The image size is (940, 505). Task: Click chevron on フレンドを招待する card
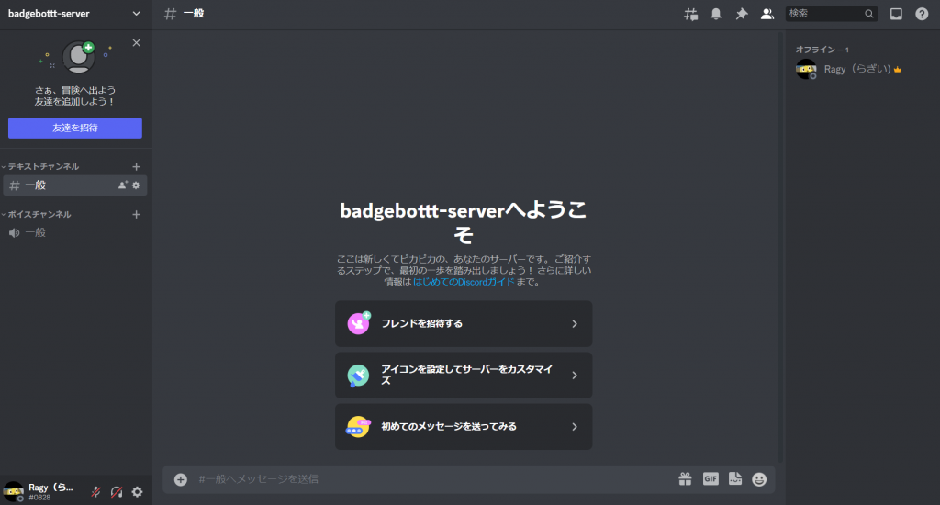point(575,324)
